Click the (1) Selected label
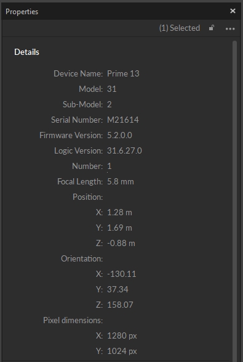This screenshot has width=243, height=362. coord(180,28)
